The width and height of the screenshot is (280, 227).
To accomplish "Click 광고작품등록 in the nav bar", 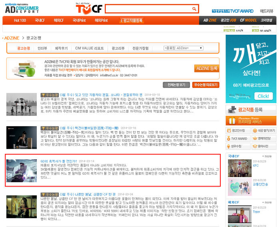I will 132,20.
